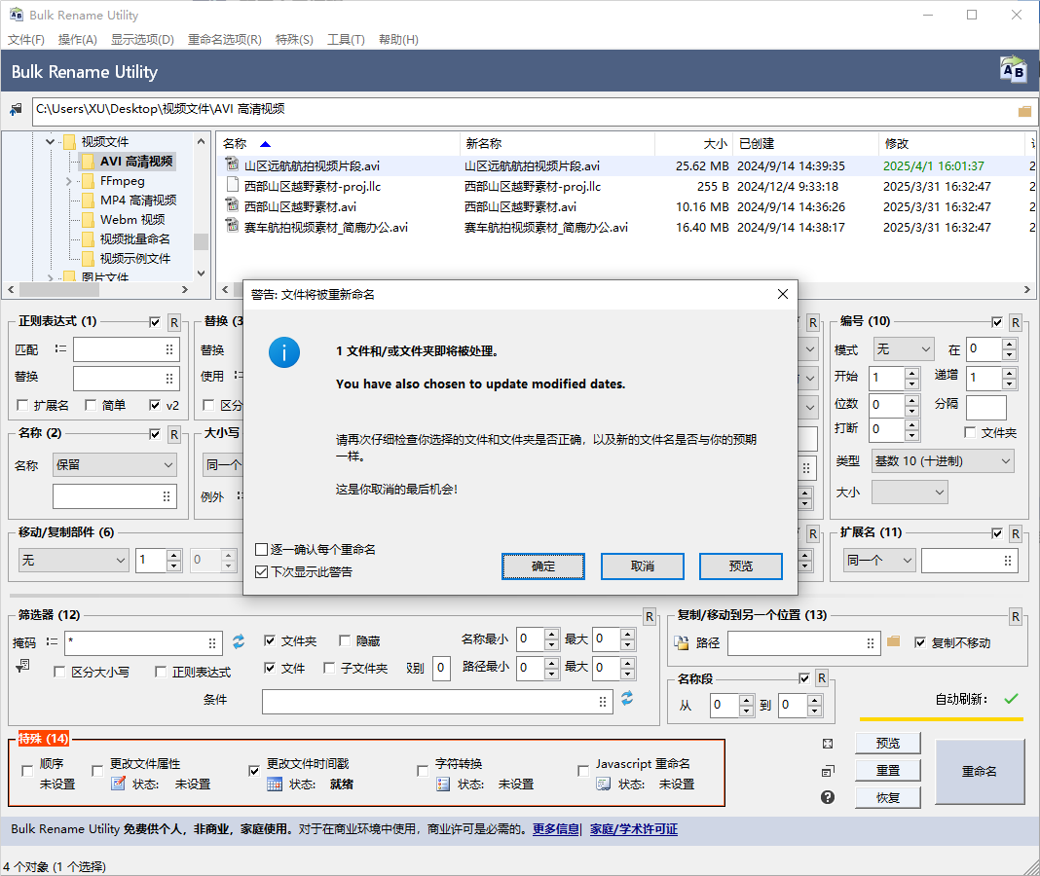Click the folder icon next to 路径 field
The width and height of the screenshot is (1040, 876).
coord(894,641)
